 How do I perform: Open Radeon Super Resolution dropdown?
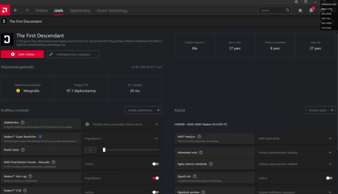pos(122,139)
